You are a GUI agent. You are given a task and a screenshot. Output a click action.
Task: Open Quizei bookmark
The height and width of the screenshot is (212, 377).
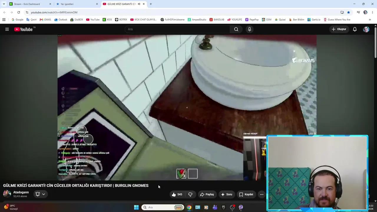[x=280, y=20]
